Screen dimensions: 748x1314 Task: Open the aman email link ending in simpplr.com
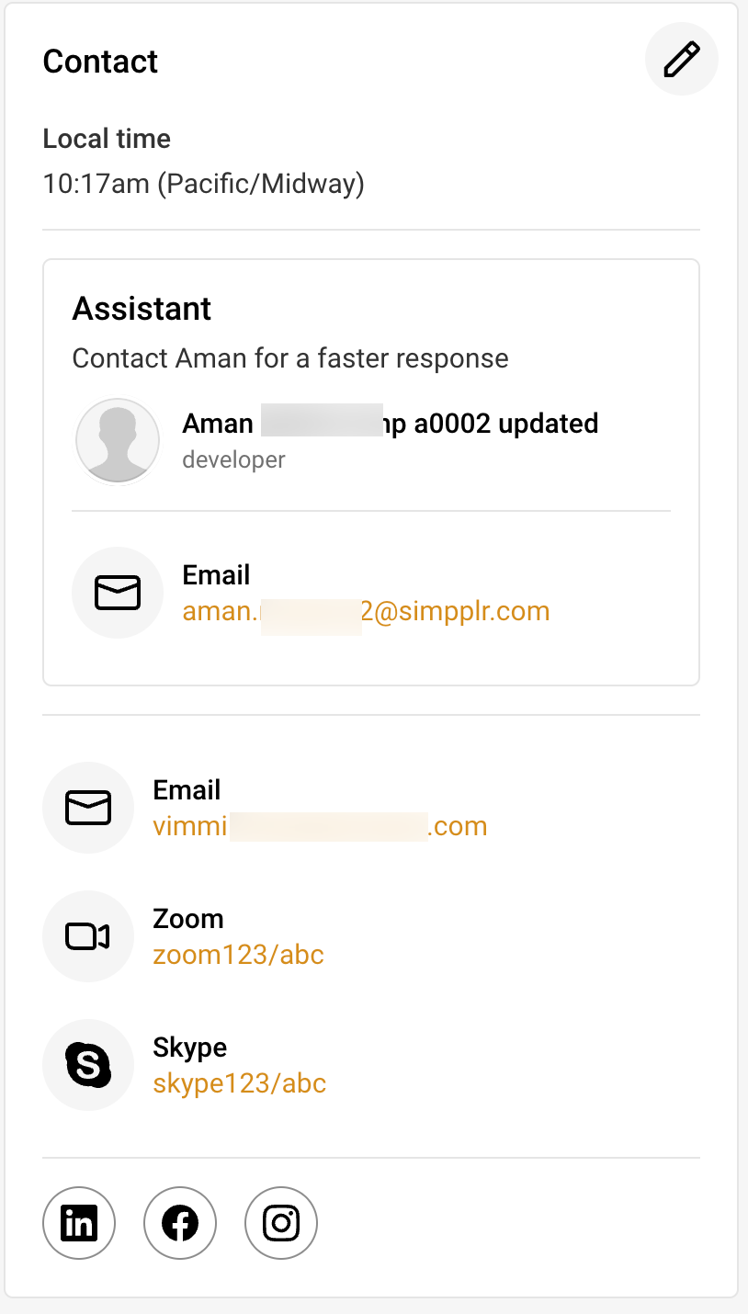(x=365, y=610)
